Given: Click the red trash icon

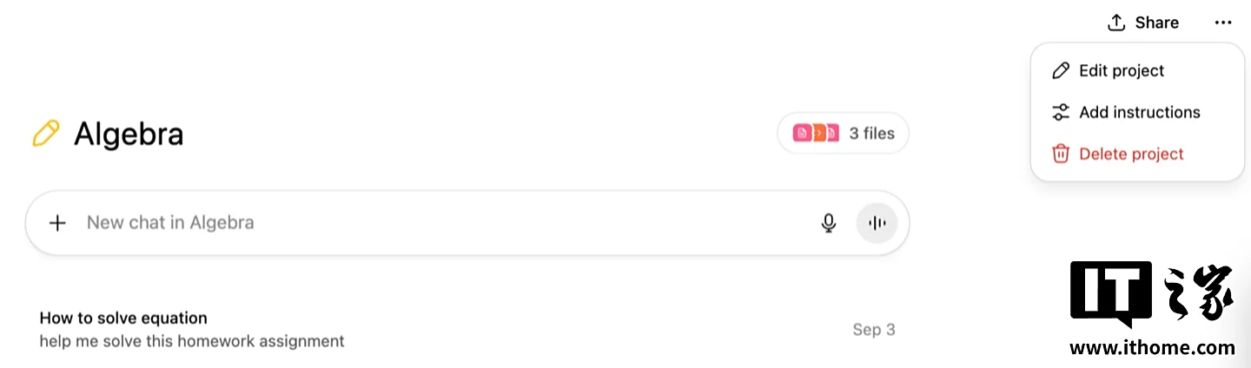Looking at the screenshot, I should pyautogui.click(x=1061, y=154).
